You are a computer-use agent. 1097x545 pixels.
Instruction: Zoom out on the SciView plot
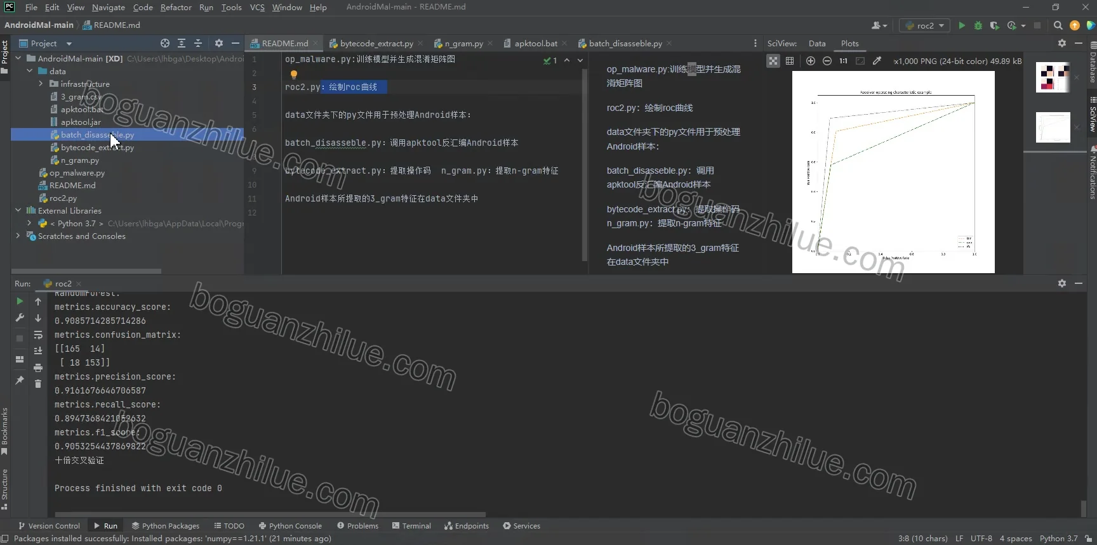tap(827, 61)
